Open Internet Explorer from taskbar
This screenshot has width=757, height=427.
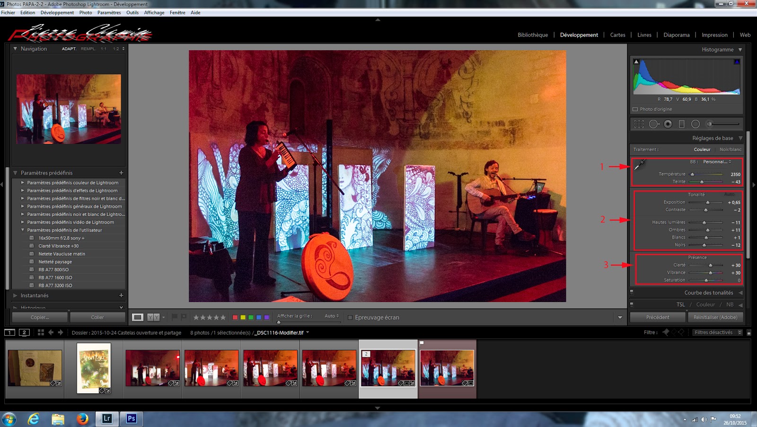[34, 418]
